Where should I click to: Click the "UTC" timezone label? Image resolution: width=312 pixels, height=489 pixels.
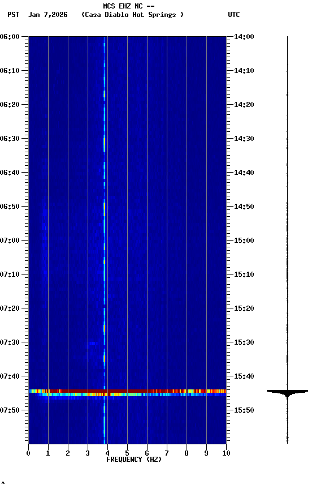(234, 15)
